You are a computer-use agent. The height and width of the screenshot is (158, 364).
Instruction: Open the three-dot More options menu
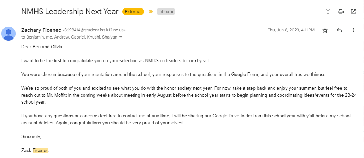click(353, 30)
